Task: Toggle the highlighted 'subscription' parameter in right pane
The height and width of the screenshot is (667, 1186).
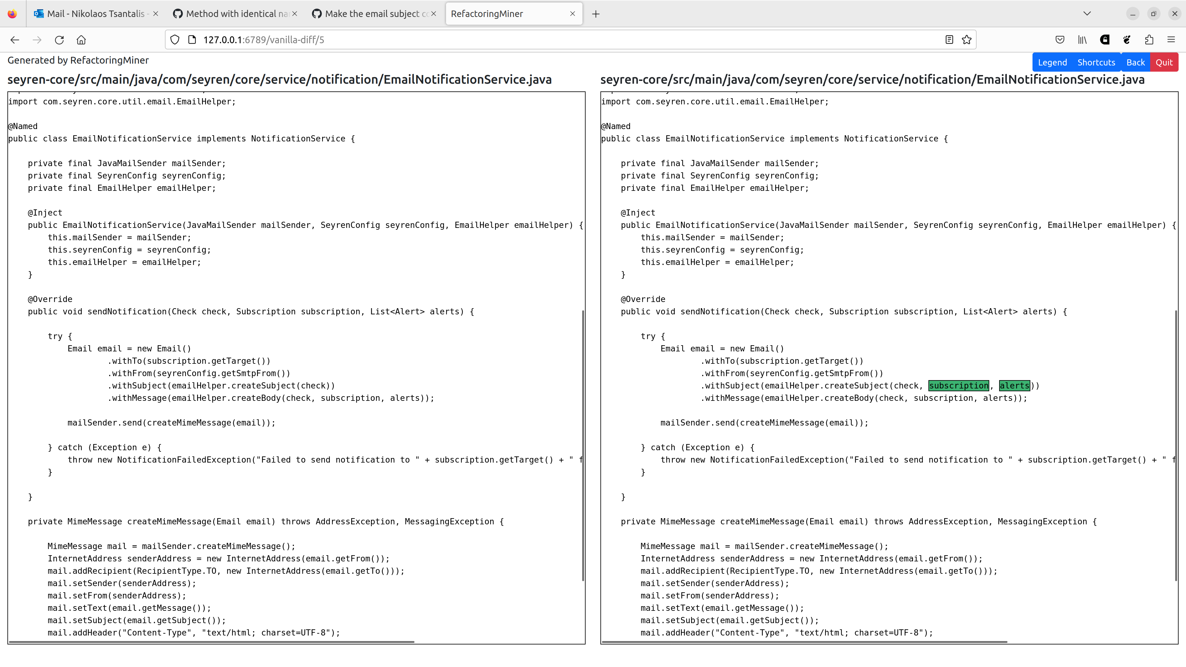Action: click(959, 386)
